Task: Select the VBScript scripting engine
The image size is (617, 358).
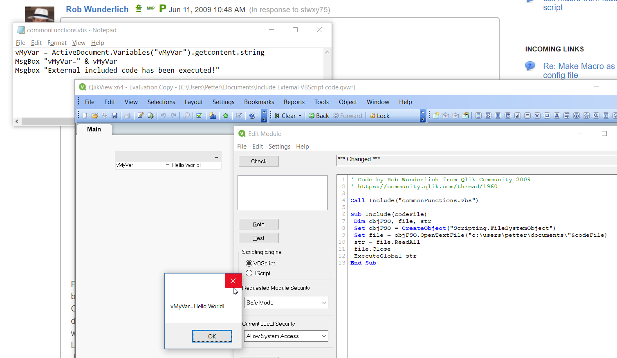Action: click(249, 263)
